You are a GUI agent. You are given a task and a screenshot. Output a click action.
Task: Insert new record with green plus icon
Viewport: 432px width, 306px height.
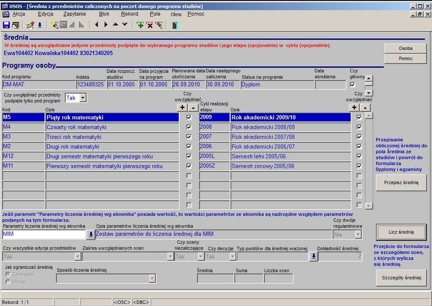(140, 25)
